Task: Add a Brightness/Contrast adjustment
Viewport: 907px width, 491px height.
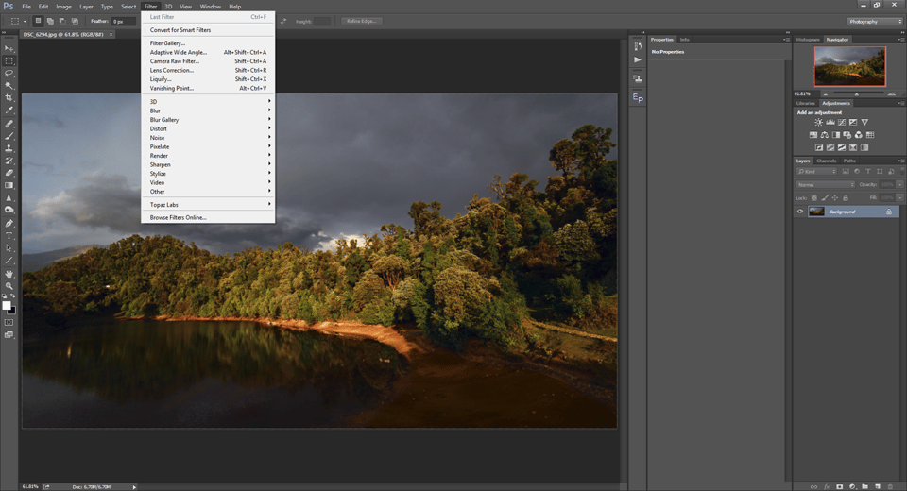Action: [818, 123]
